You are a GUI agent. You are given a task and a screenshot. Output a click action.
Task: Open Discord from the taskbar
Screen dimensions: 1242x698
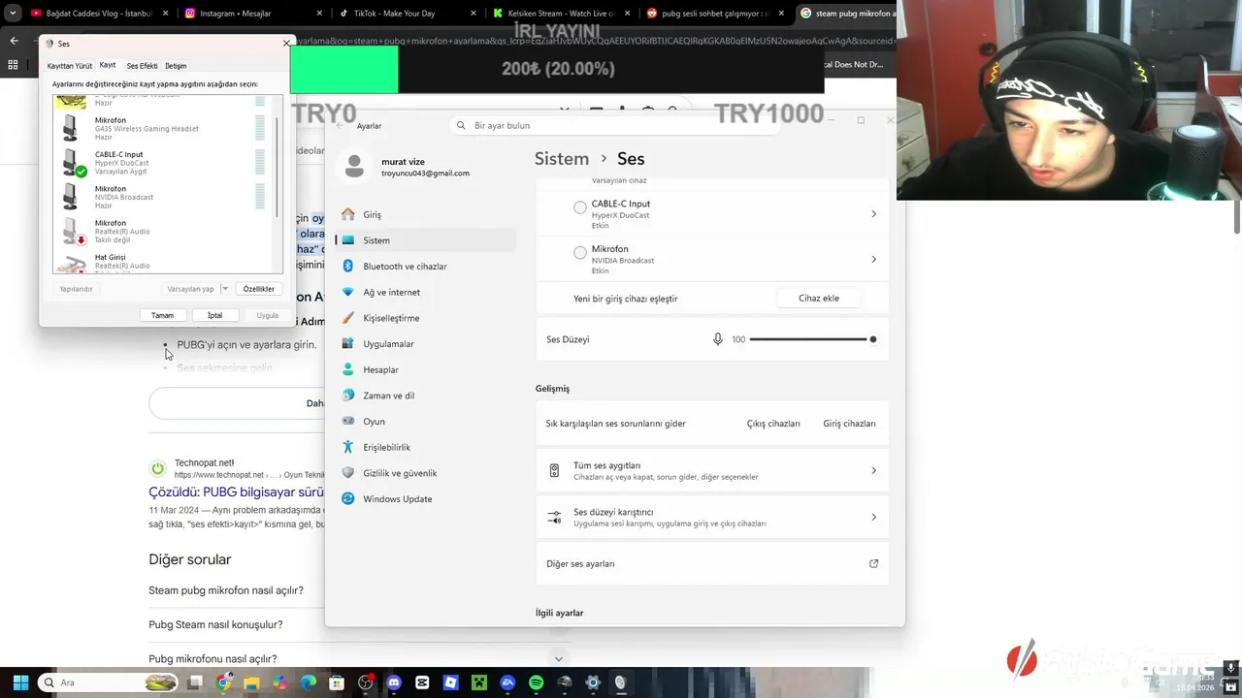pyautogui.click(x=394, y=682)
